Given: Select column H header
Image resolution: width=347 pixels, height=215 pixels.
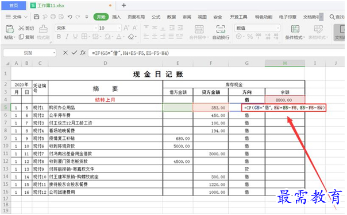Looking at the screenshot, I should tap(285, 63).
